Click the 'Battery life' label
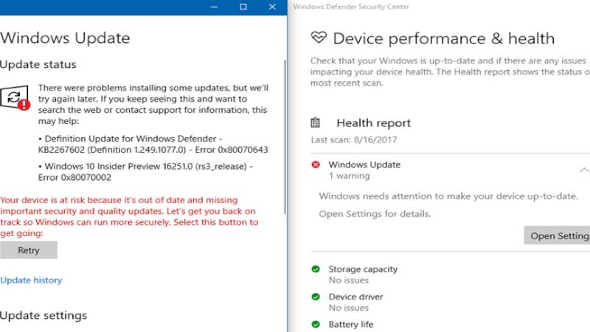 click(x=351, y=324)
